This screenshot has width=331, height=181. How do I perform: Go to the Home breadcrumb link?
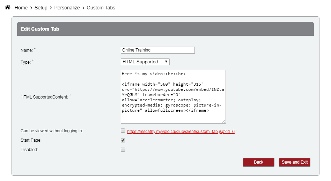point(21,8)
